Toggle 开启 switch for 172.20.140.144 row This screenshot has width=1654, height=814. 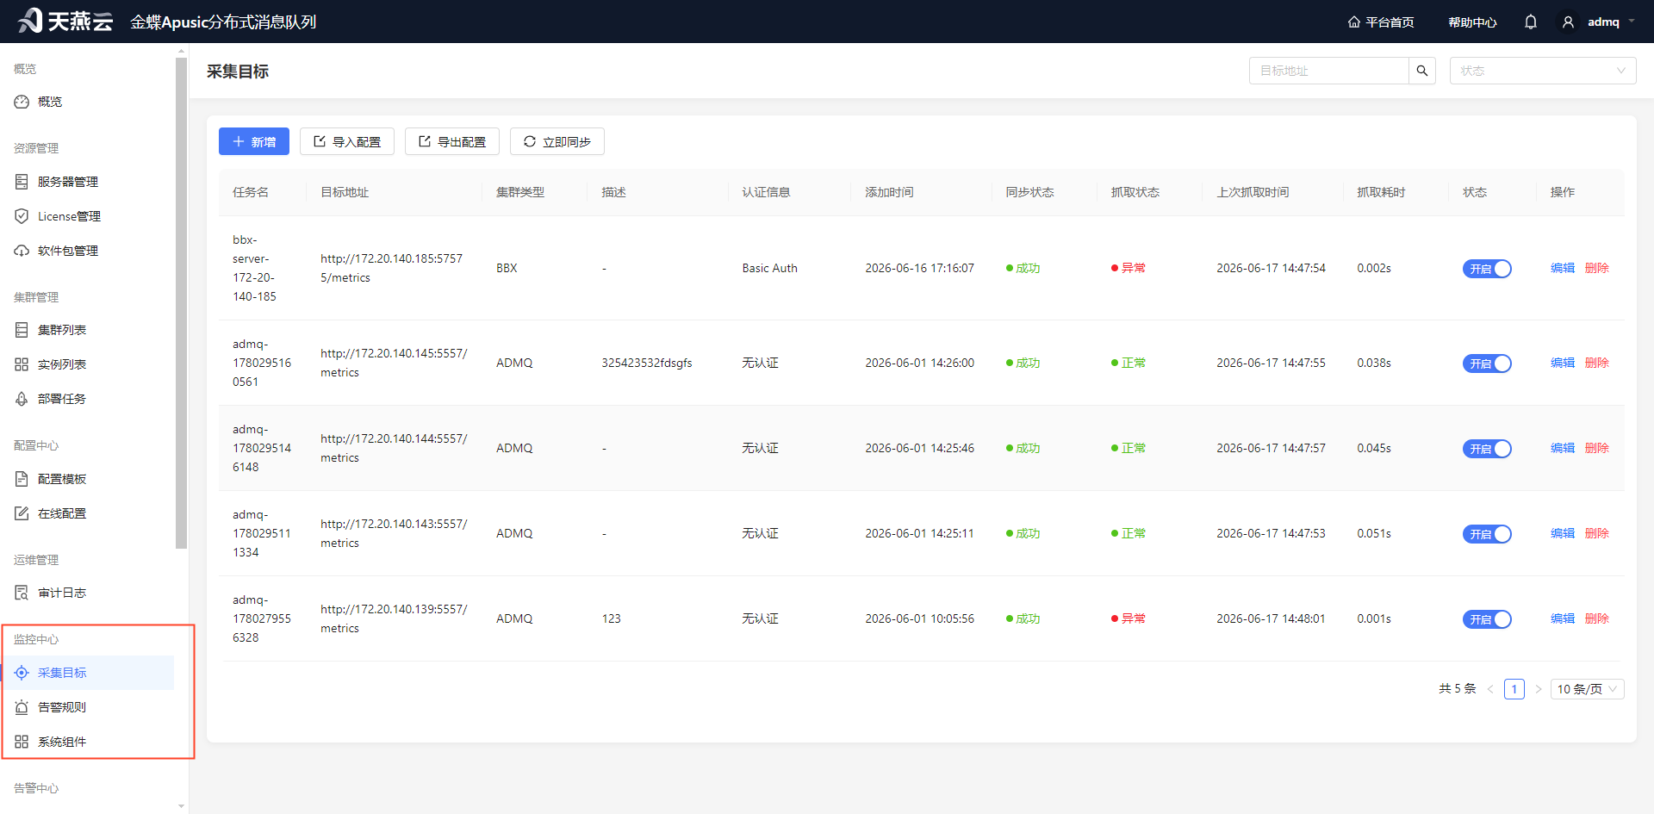(1487, 449)
